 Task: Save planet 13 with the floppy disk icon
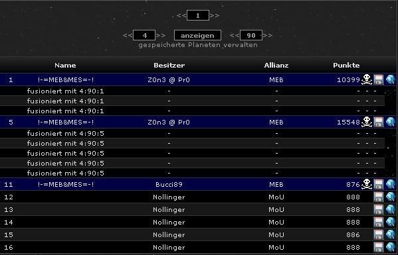coord(379,209)
